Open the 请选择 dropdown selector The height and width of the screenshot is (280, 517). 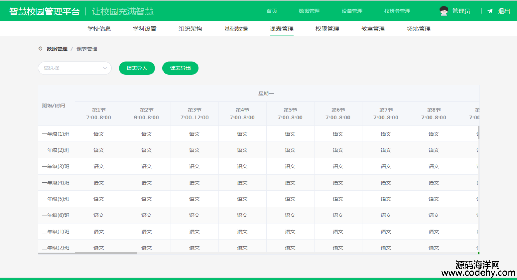[x=75, y=68]
